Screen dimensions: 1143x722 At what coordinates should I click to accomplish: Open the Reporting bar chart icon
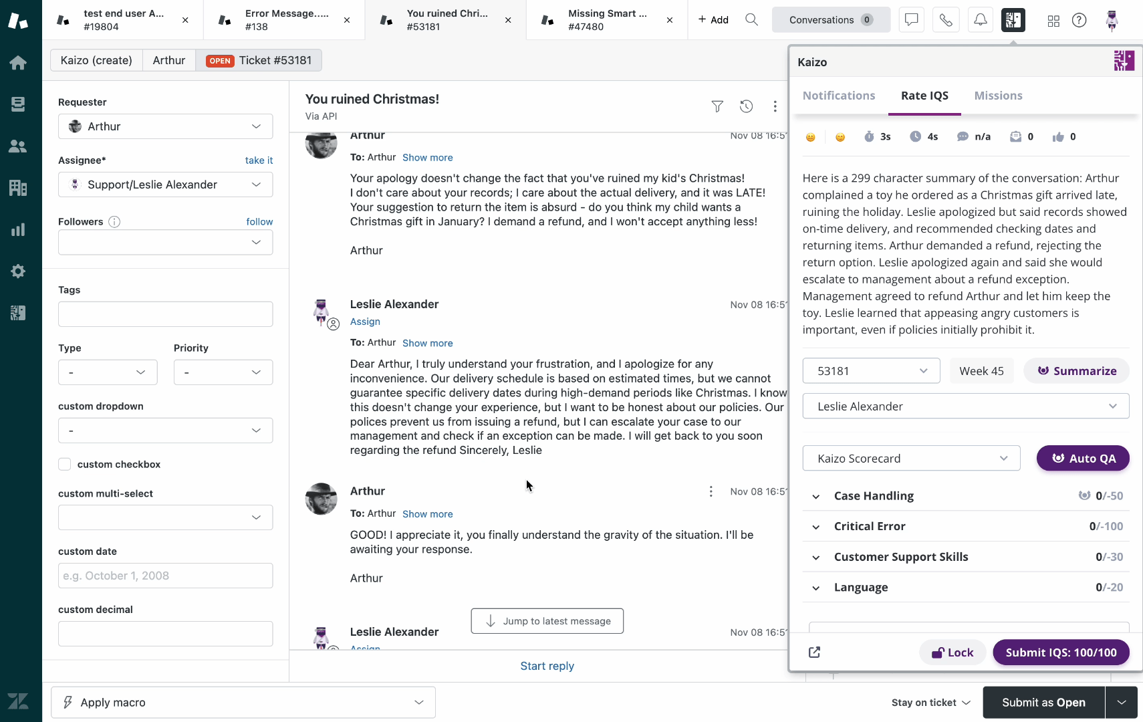coord(18,229)
